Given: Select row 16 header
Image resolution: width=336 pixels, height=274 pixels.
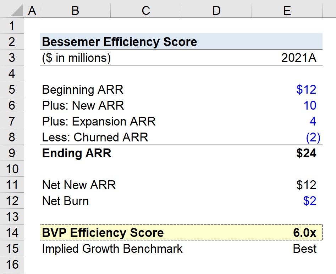Looking at the screenshot, I should point(12,264).
